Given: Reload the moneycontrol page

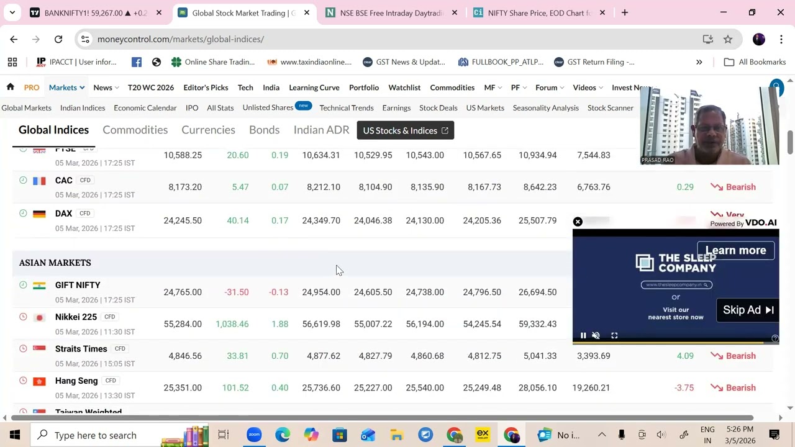Looking at the screenshot, I should [x=58, y=39].
